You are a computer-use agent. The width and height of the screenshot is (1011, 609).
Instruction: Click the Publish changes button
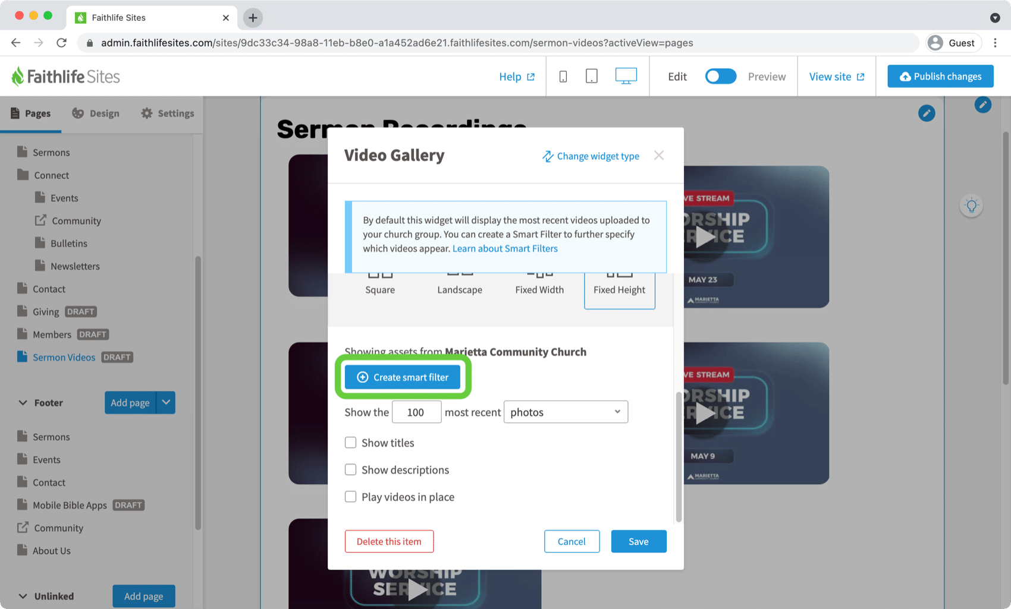point(940,76)
